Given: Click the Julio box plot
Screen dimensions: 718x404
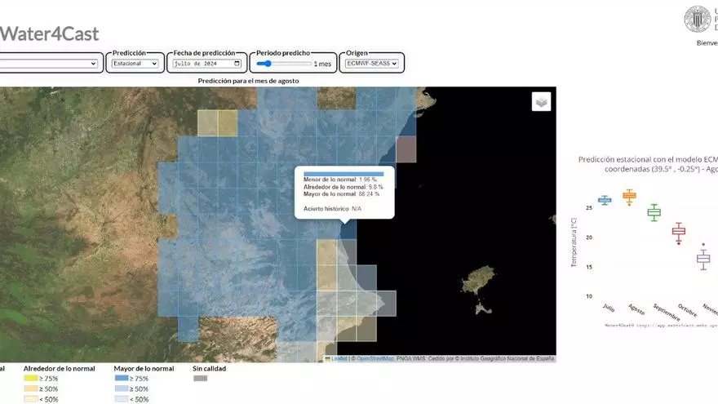Looking at the screenshot, I should [605, 200].
